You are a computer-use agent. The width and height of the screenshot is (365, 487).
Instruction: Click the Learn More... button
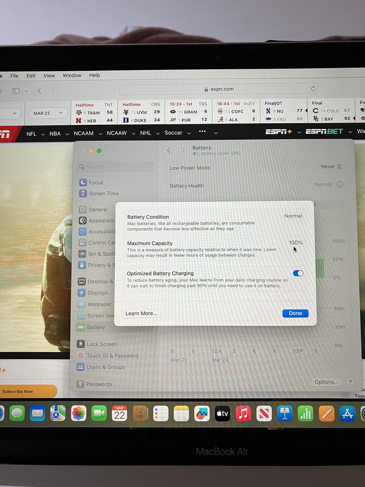[x=141, y=313]
